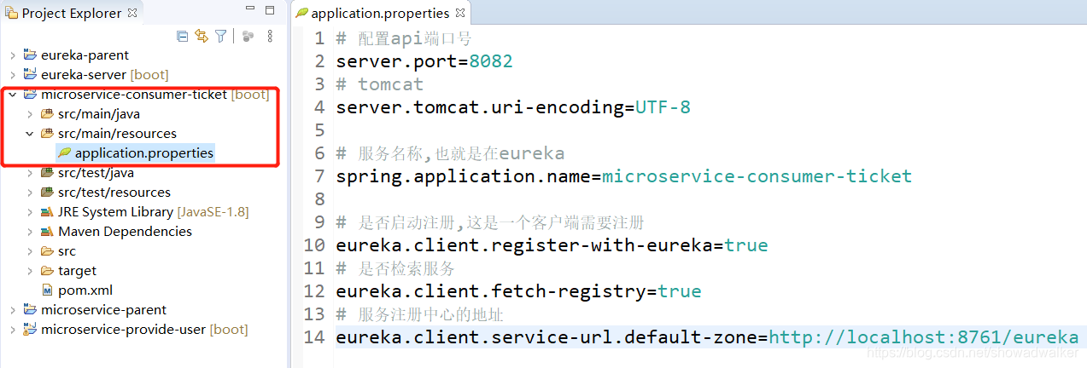Select the application.properties editor tab
1087x368 pixels.
pos(380,13)
